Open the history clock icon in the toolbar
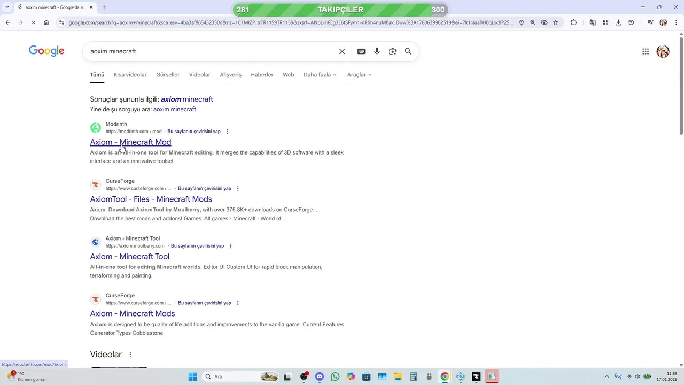 point(631,22)
